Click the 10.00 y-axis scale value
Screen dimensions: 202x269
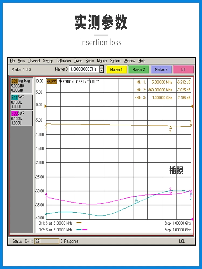click(39, 81)
